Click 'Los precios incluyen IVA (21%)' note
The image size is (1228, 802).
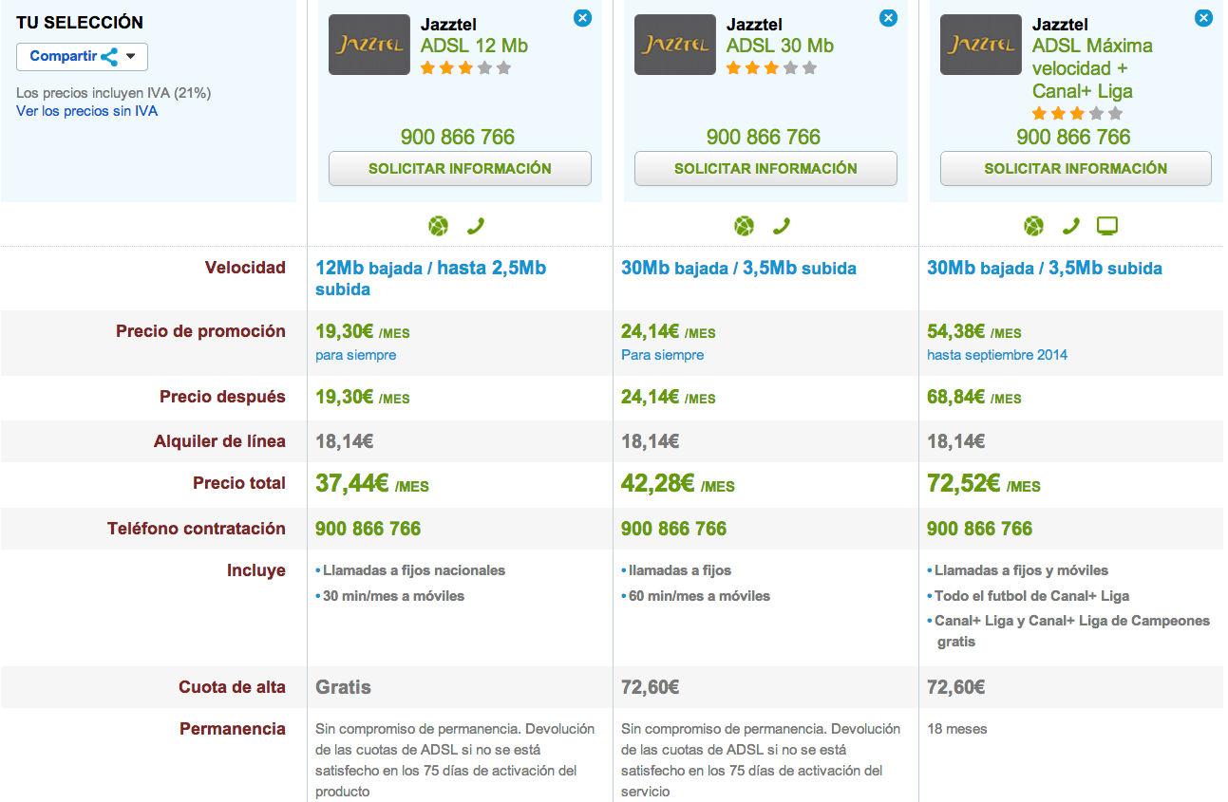(114, 93)
